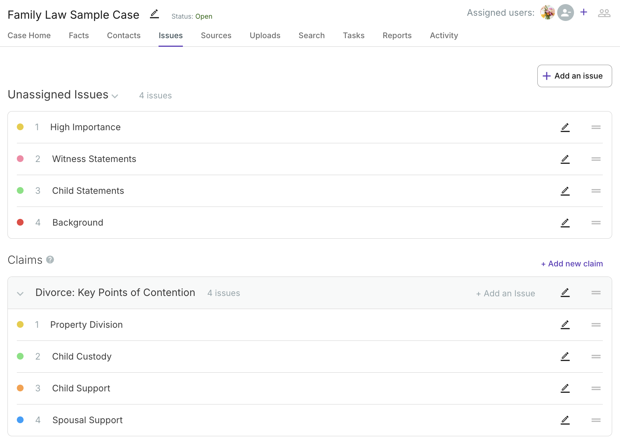Click the edit pencil for Witness Statements
The image size is (620, 443).
click(x=565, y=159)
